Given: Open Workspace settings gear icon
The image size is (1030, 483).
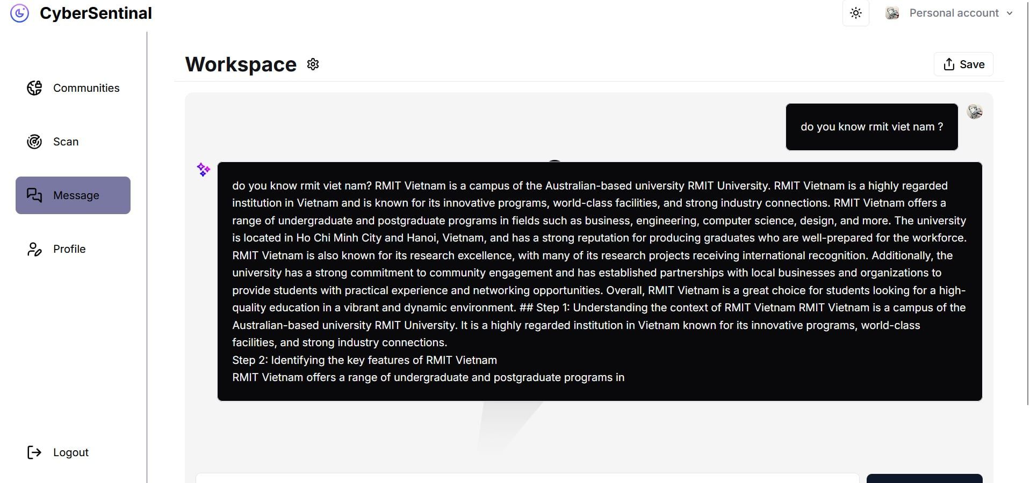Looking at the screenshot, I should (313, 64).
